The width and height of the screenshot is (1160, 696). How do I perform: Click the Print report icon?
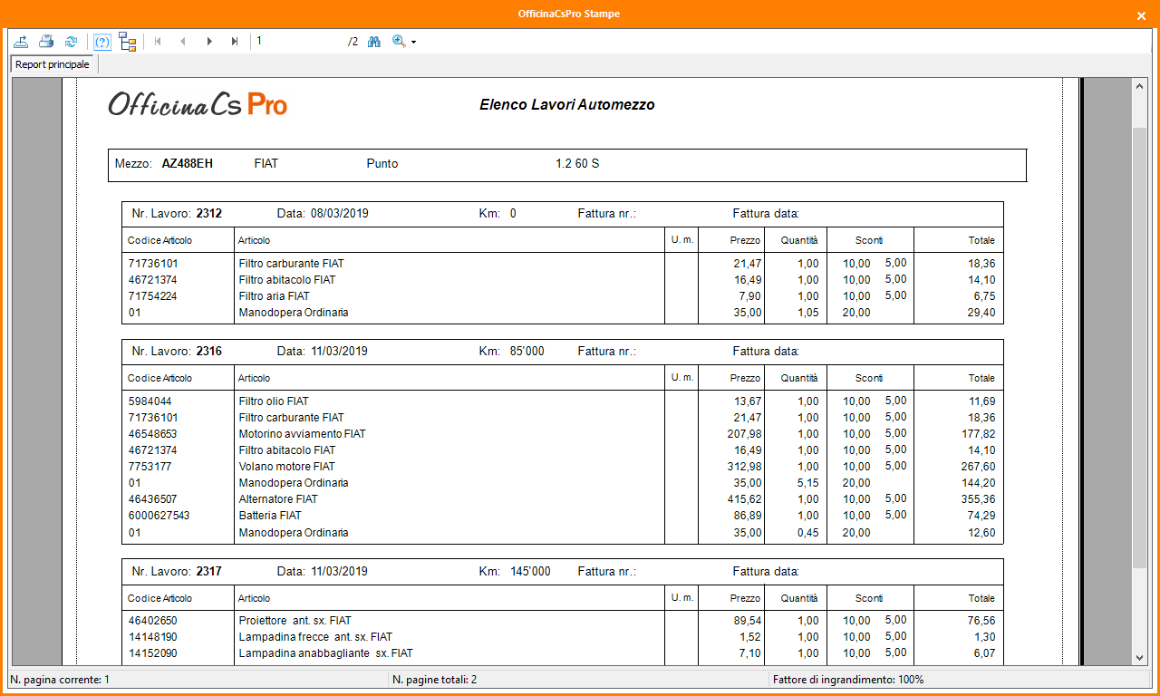pos(46,41)
